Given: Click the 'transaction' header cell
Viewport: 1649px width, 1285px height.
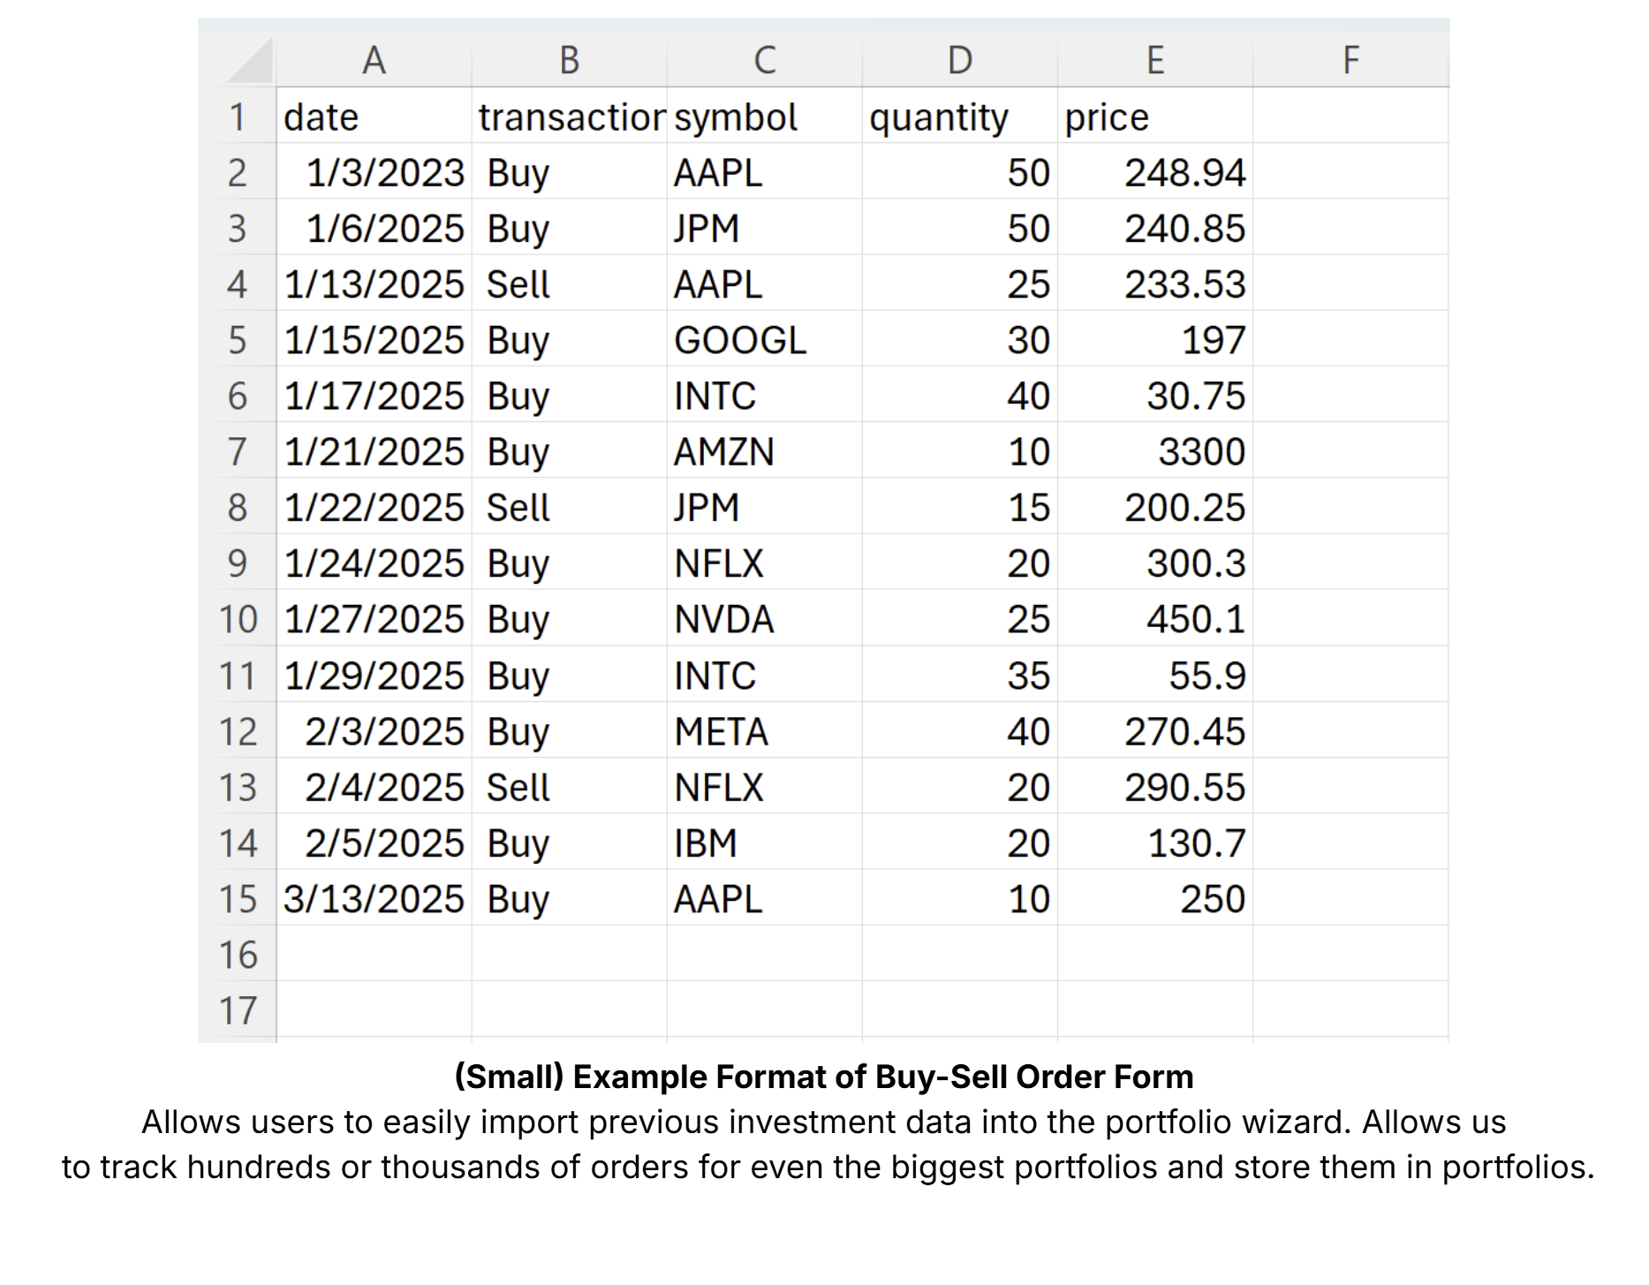Looking at the screenshot, I should click(570, 117).
